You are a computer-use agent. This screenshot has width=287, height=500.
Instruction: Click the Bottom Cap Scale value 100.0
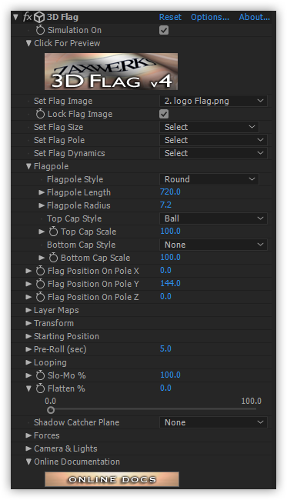click(x=170, y=258)
